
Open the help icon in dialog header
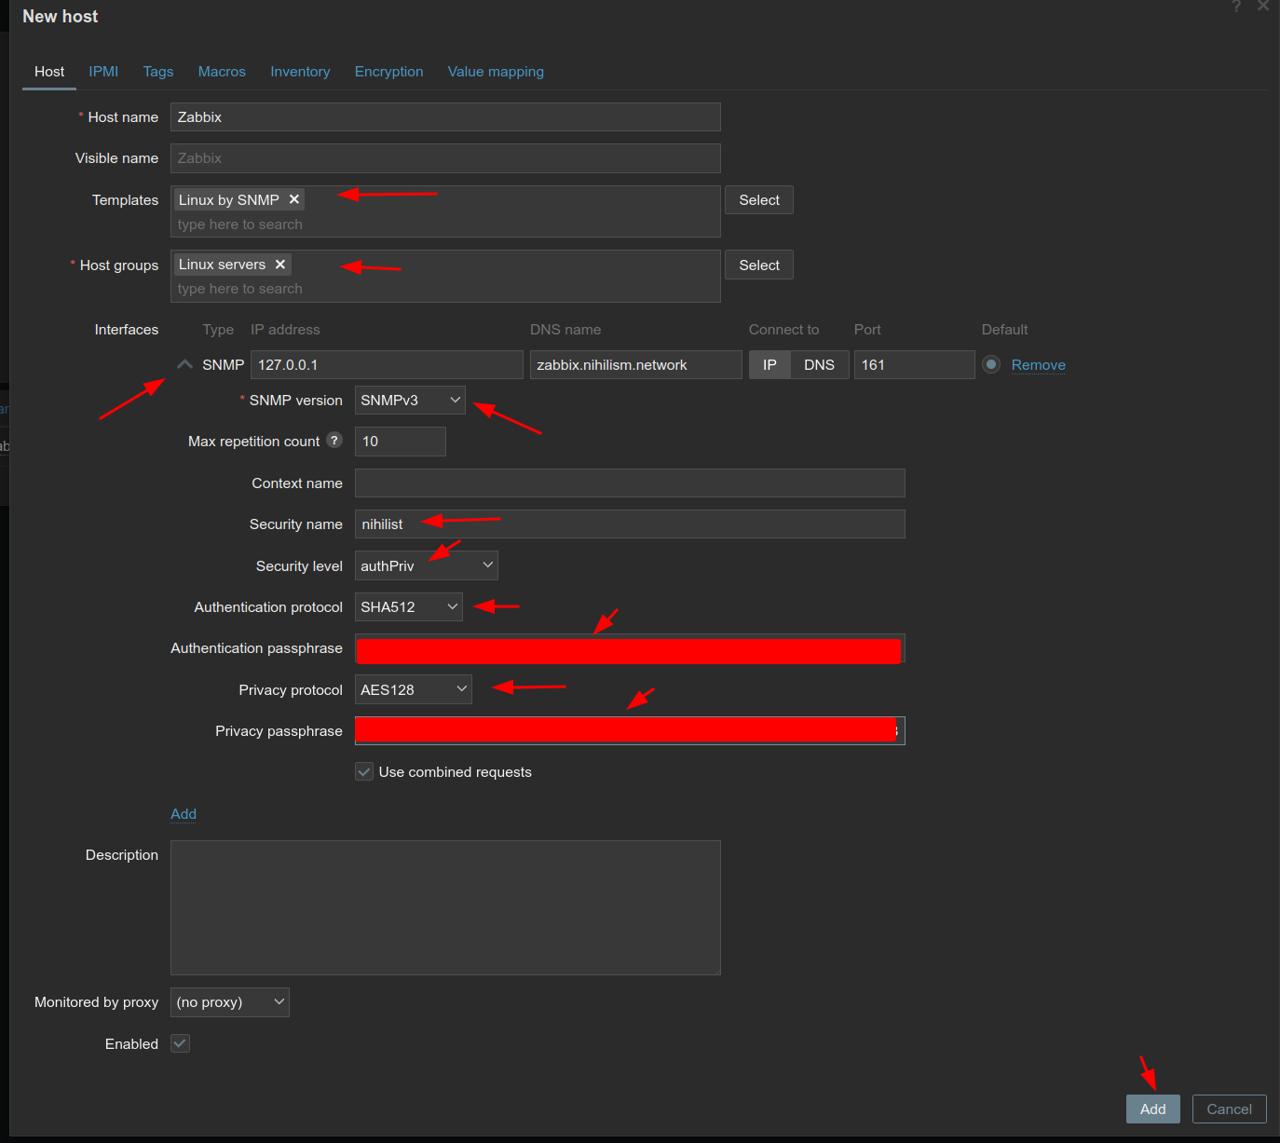click(1236, 7)
